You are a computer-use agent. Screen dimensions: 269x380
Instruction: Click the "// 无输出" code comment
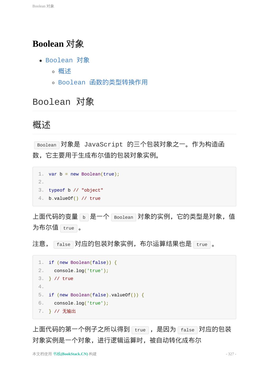click(x=65, y=311)
